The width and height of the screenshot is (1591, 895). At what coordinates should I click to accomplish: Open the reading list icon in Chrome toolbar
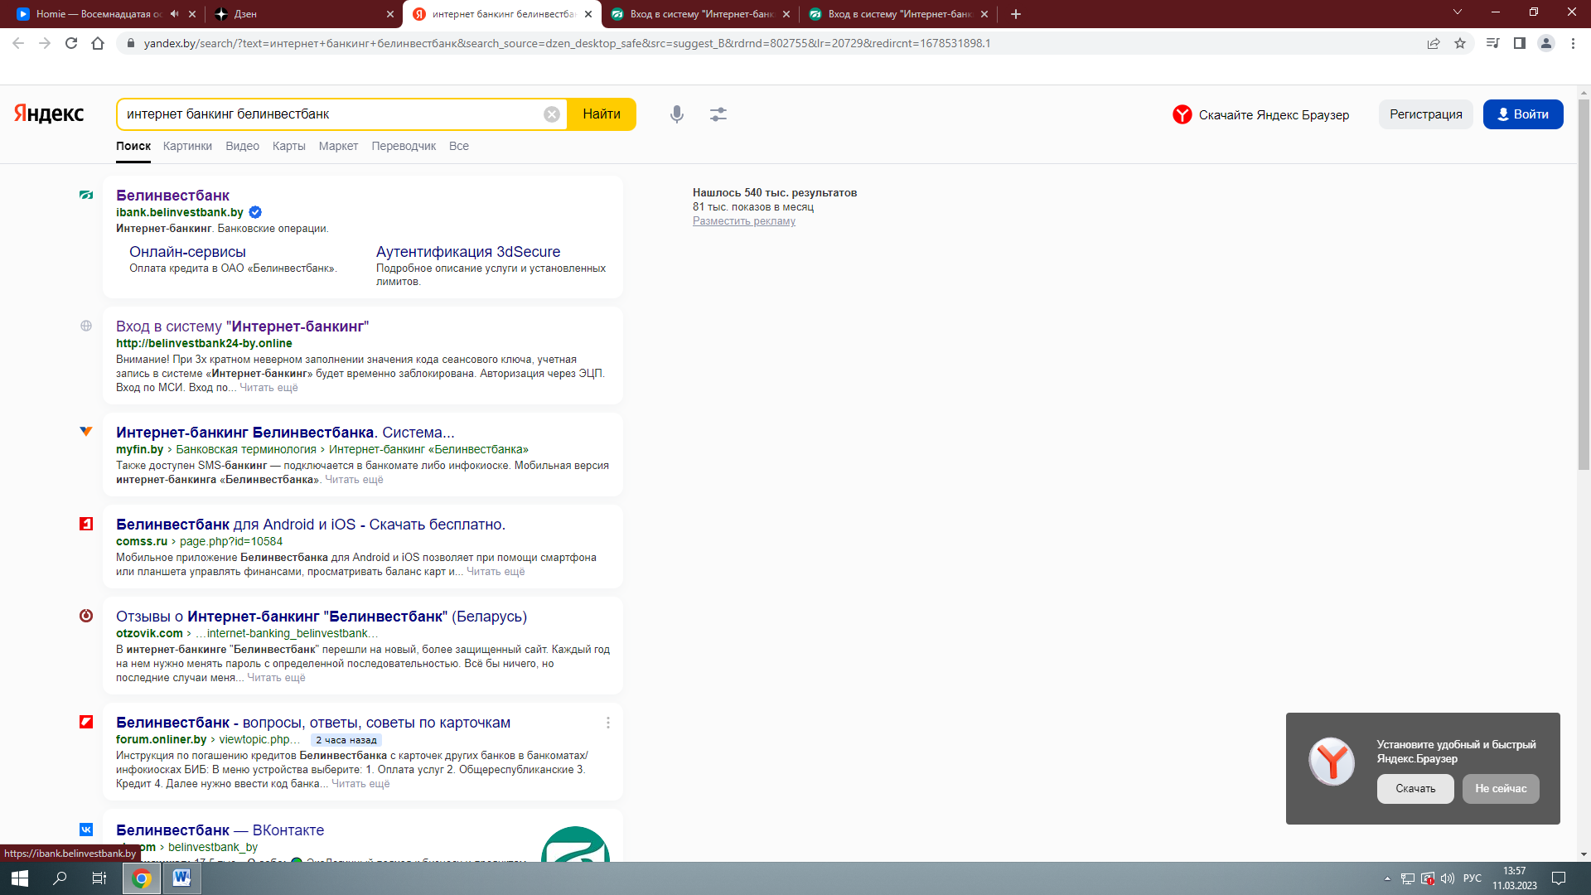[1492, 43]
